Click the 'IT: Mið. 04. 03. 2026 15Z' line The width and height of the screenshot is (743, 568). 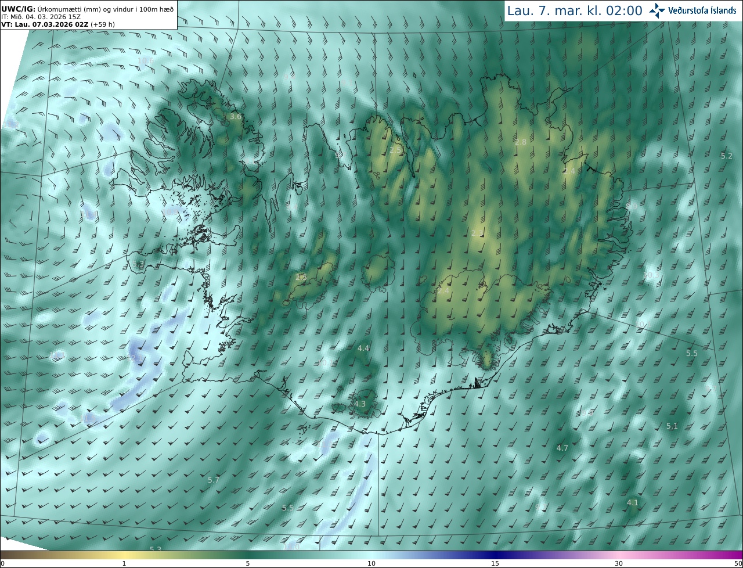(x=41, y=17)
